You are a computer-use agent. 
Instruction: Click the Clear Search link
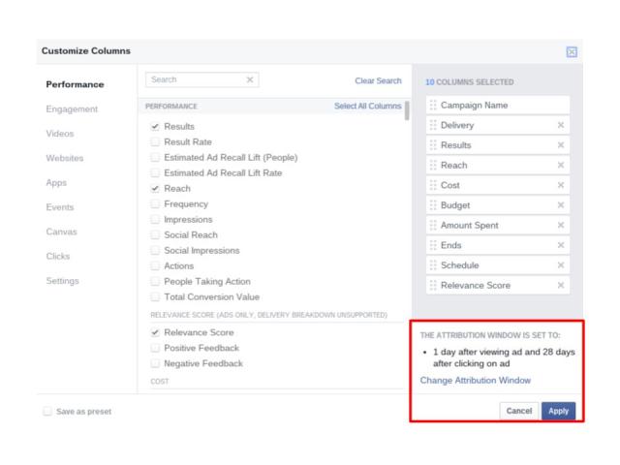pyautogui.click(x=378, y=80)
